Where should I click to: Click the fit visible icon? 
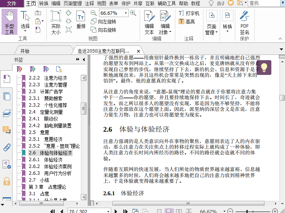point(68,30)
